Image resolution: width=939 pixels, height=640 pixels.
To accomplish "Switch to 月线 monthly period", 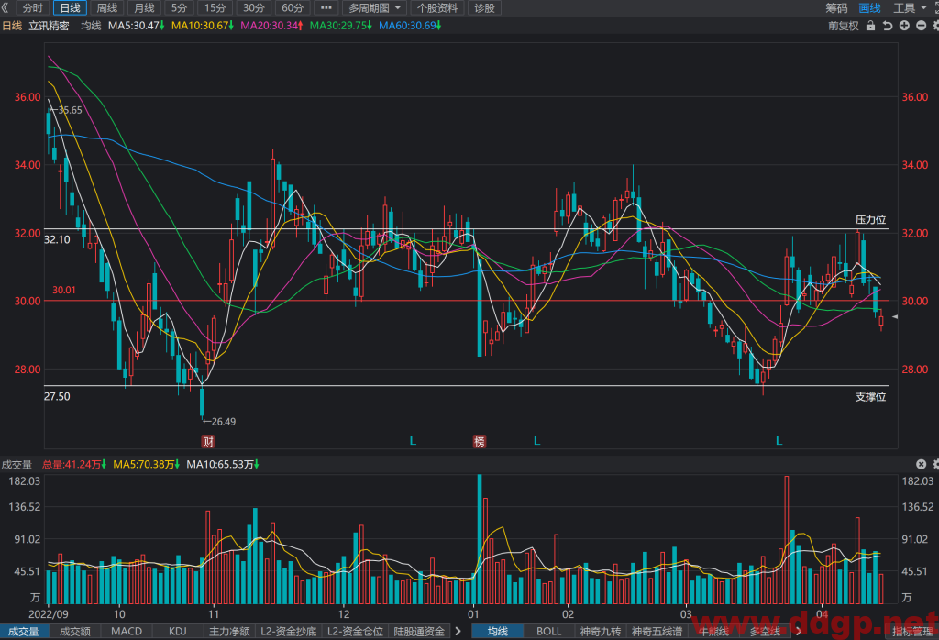I will click(x=144, y=7).
